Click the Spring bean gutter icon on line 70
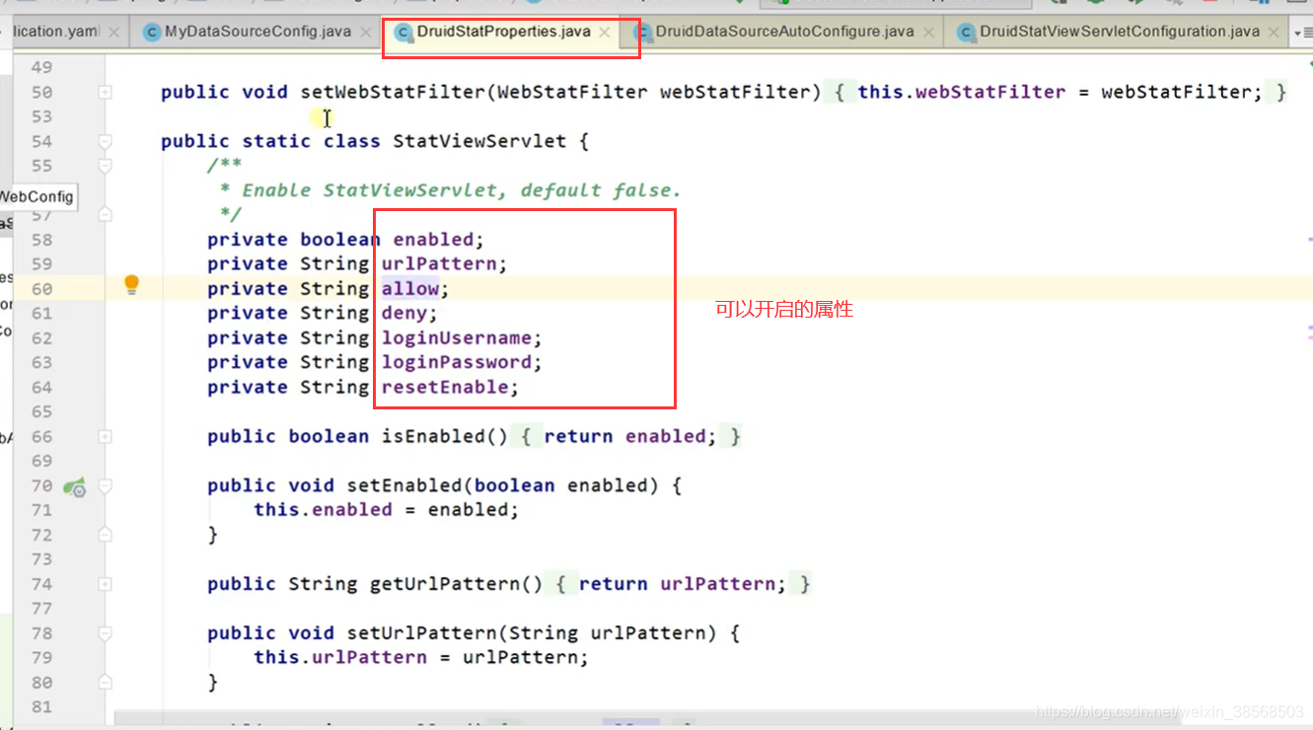 point(75,486)
